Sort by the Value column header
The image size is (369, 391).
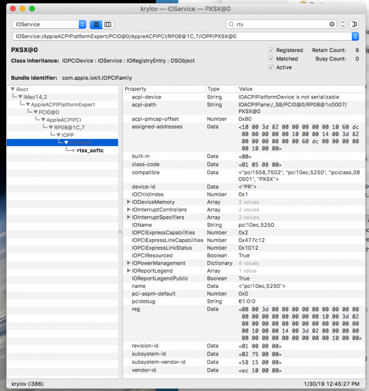click(x=301, y=89)
